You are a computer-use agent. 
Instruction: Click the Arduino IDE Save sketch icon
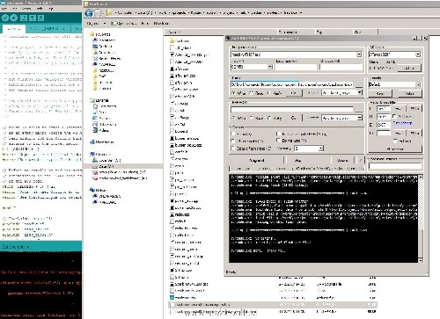click(x=40, y=18)
